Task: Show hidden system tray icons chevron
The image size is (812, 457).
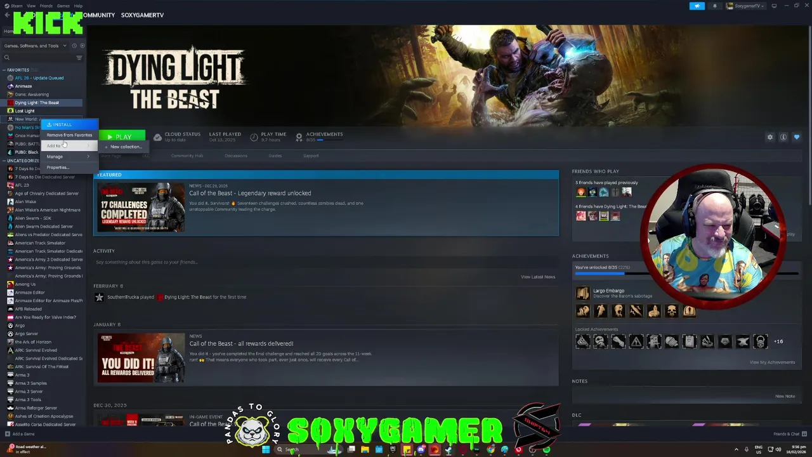Action: [736, 449]
